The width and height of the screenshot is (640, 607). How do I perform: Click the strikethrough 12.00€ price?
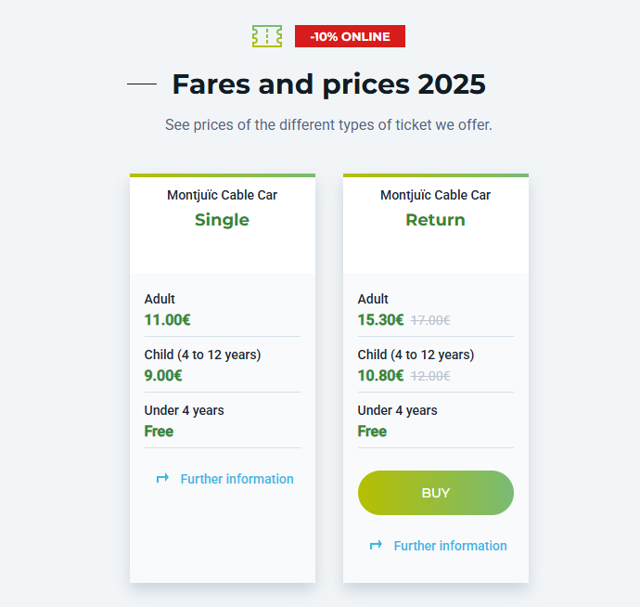point(430,376)
